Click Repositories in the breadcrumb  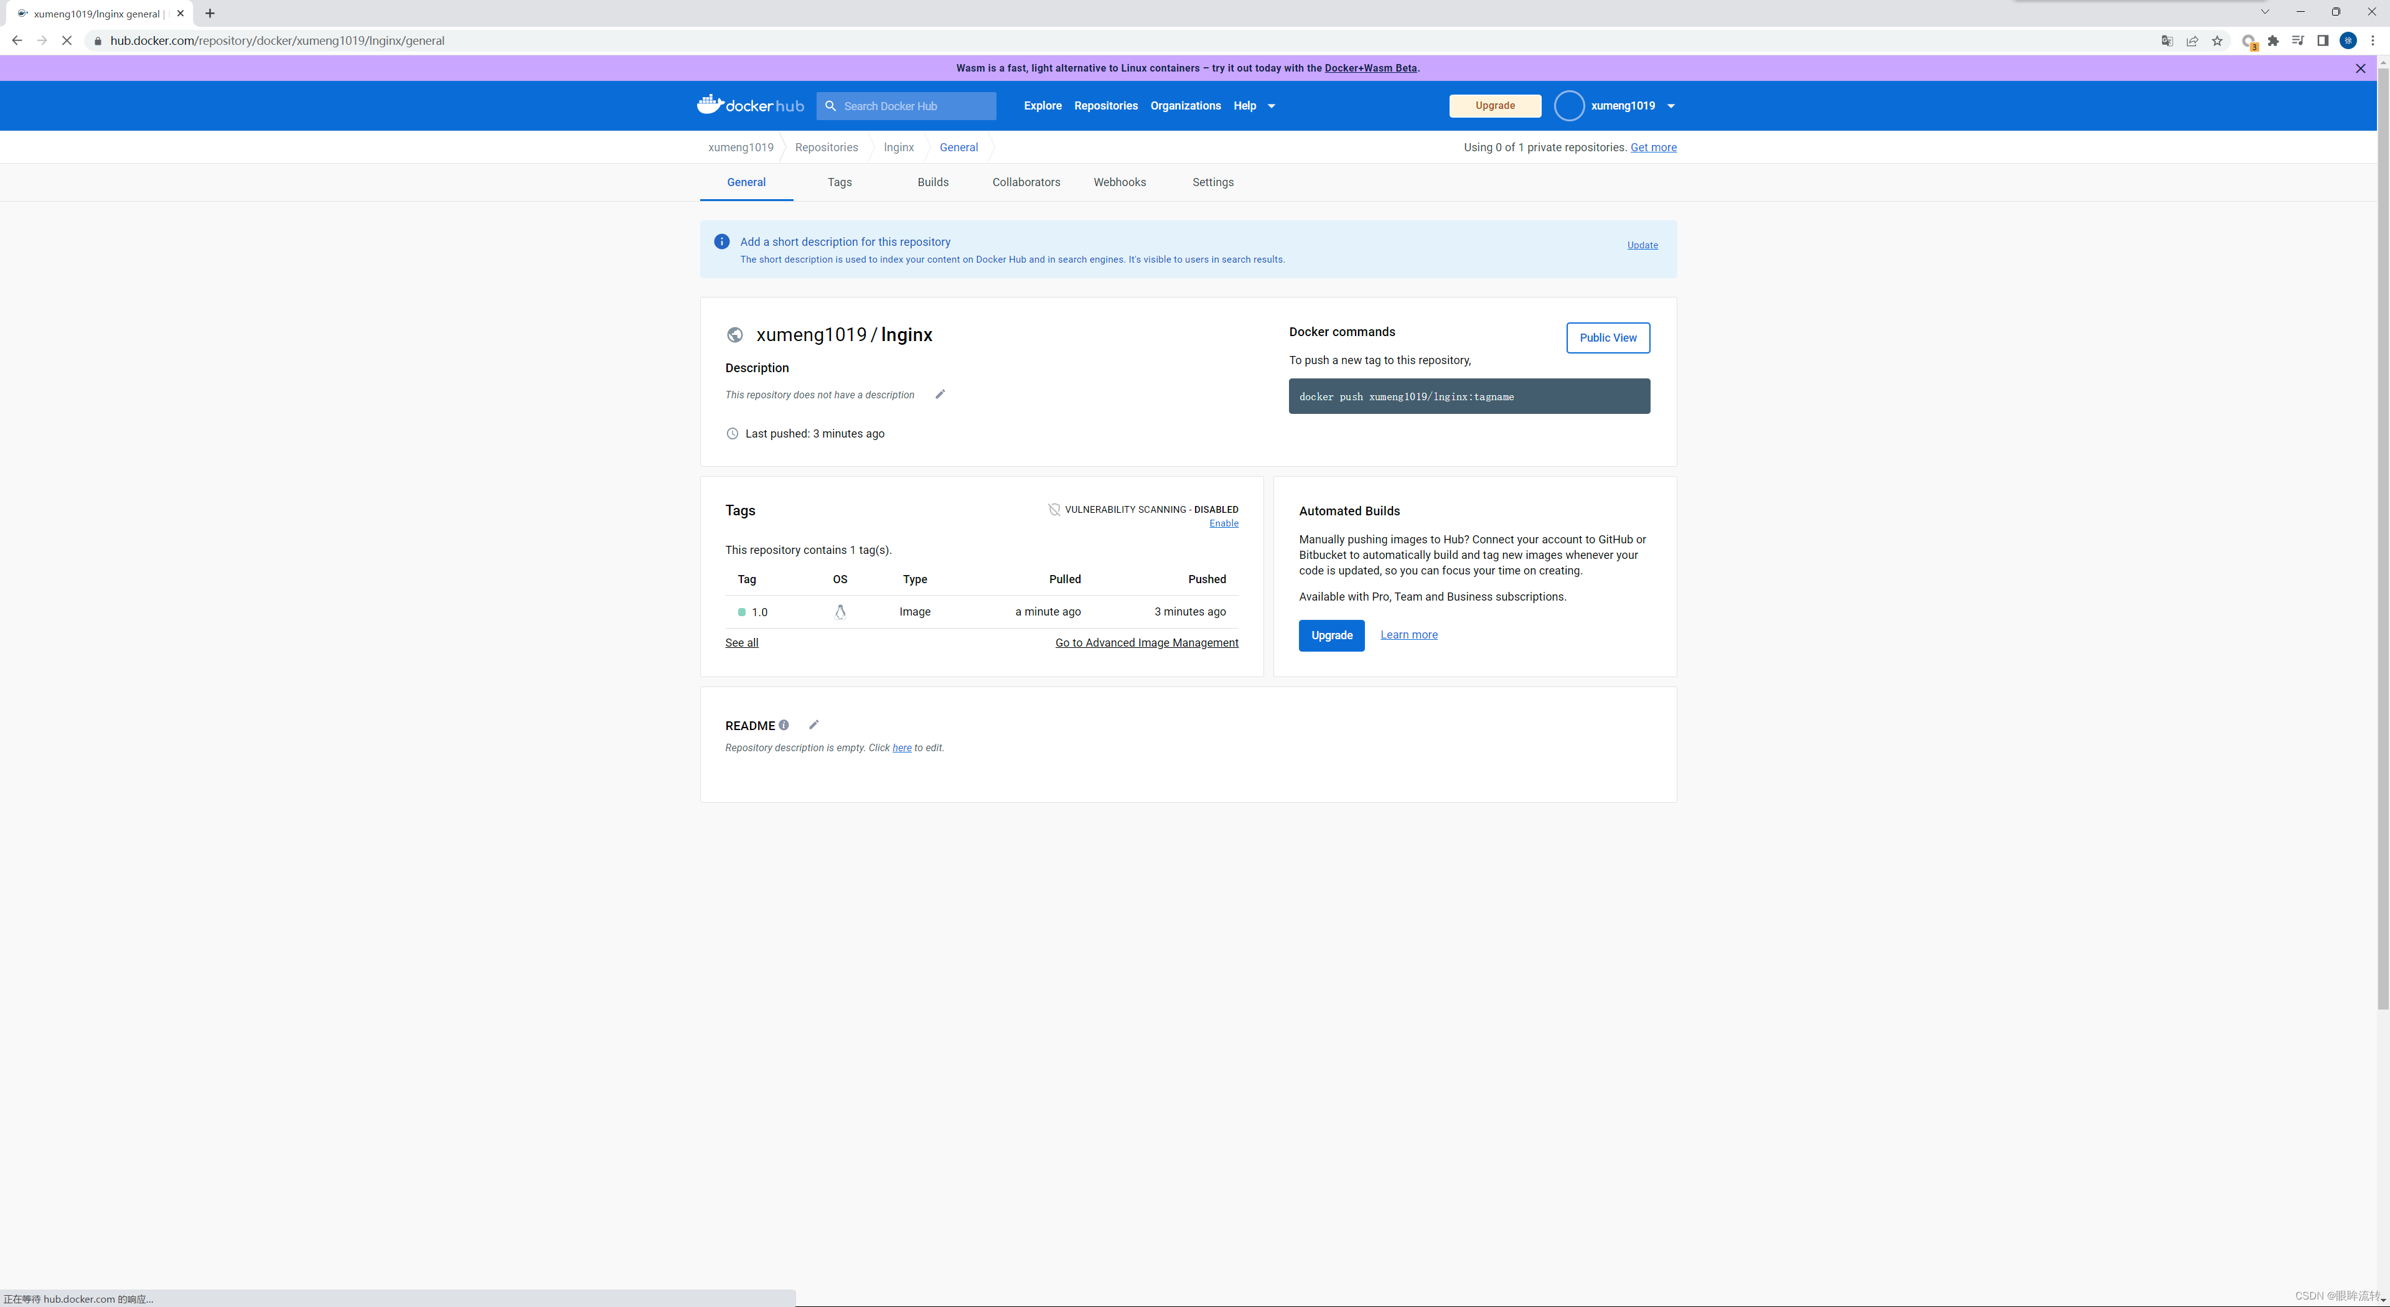827,148
